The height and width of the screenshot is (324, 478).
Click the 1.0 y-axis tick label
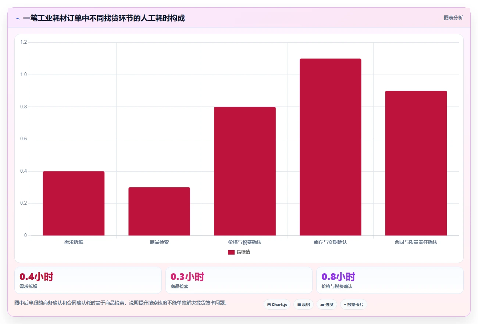[24, 75]
